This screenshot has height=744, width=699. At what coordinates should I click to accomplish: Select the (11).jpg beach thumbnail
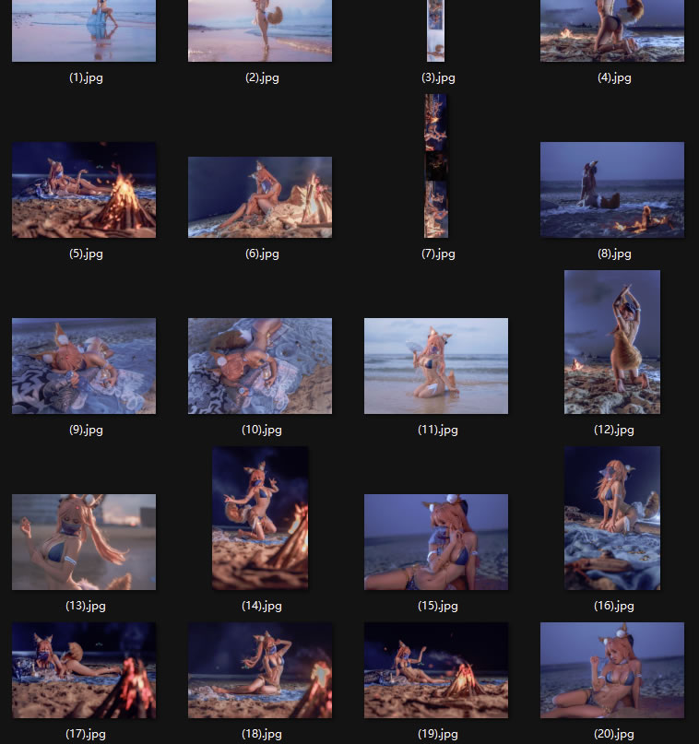435,366
